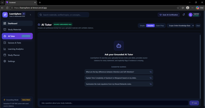
Task: Click the Quizzes checkbox icon
Action: tap(5, 43)
